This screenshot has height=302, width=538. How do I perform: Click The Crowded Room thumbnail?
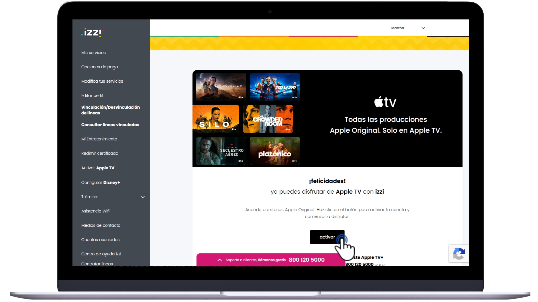[268, 119]
